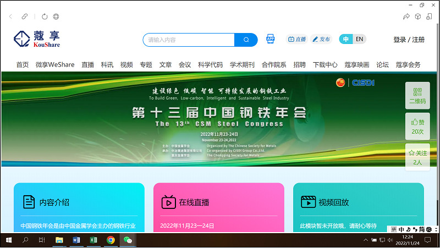Viewport: 440px width, 248px height.
Task: Click the page vertical scrollbar
Action: click(438, 112)
